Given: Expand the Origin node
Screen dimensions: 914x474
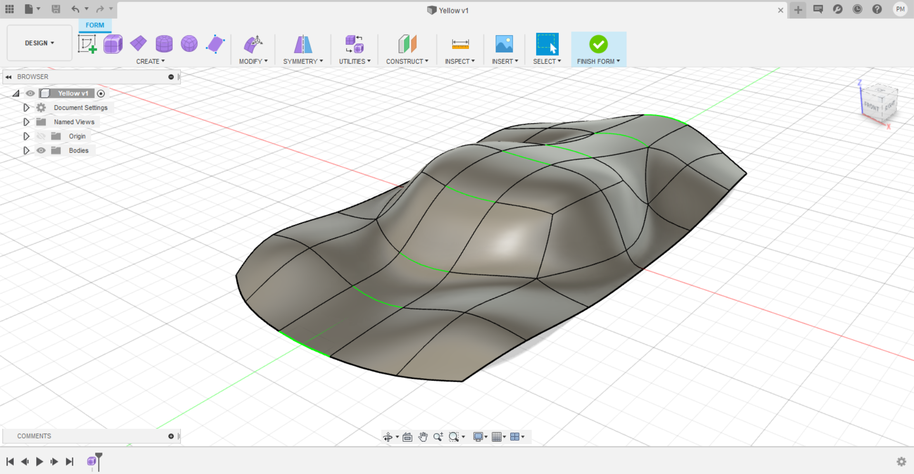Looking at the screenshot, I should 26,136.
